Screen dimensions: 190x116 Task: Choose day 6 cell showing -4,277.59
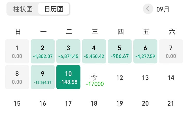[145, 51]
